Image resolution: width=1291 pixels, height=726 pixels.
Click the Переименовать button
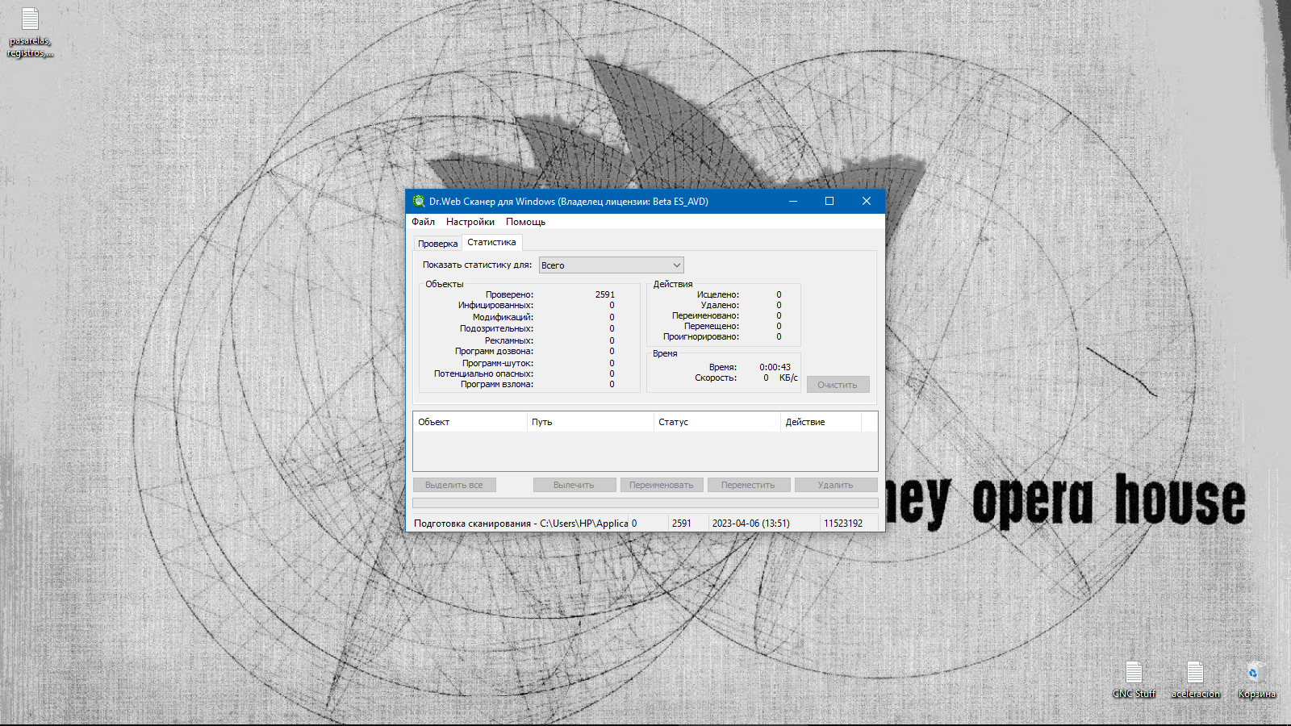tap(661, 485)
